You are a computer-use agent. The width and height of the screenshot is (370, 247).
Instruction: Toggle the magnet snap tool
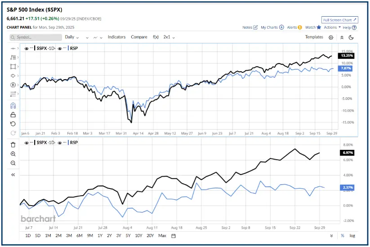[13, 105]
